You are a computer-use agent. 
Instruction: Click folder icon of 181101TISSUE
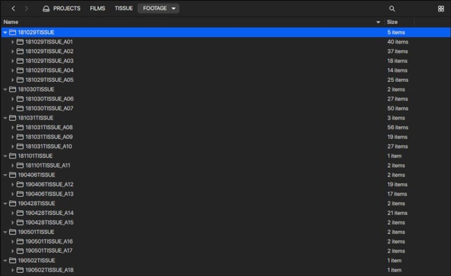13,156
